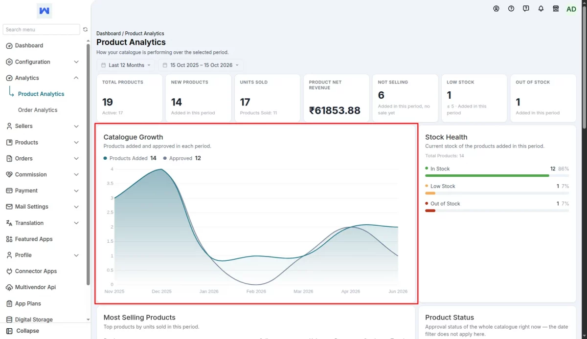Open the AD user avatar menu
Screen dimensions: 587x339
click(x=571, y=9)
